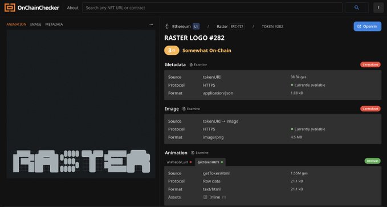Click the 3/5 score badge
The image size is (387, 207).
(172, 50)
